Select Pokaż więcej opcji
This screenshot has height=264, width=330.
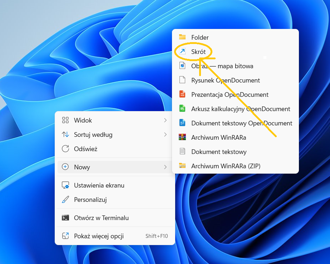click(x=115, y=236)
